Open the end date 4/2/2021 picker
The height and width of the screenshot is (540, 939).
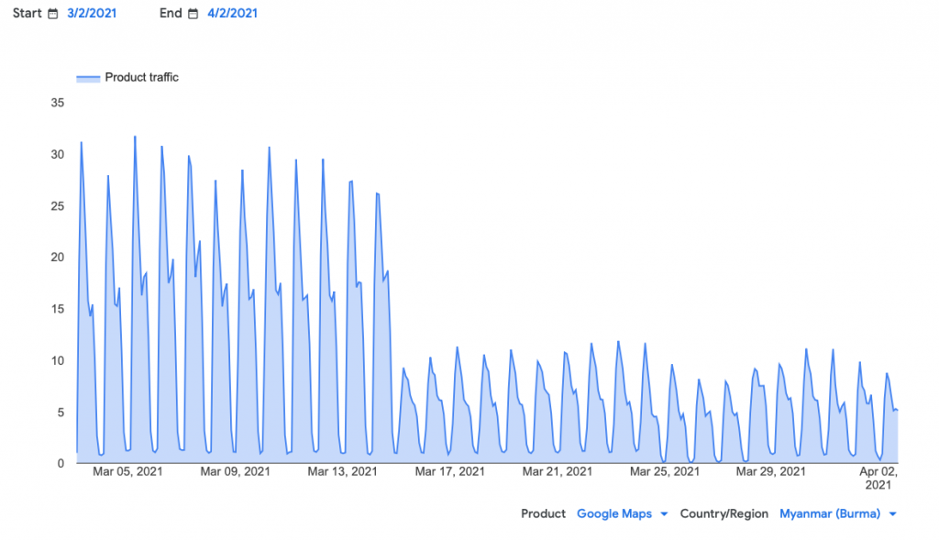click(232, 14)
